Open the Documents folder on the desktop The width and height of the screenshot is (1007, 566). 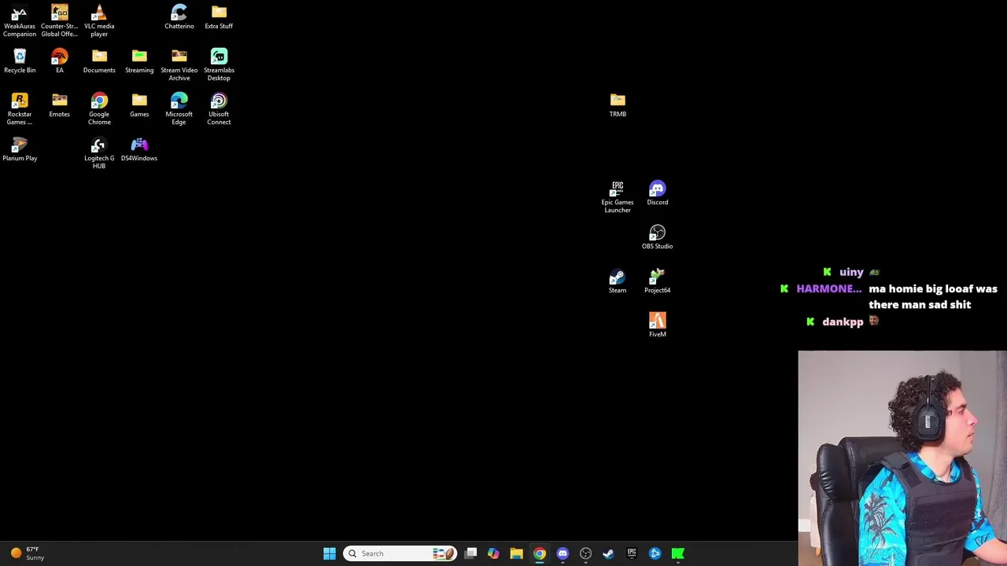point(99,61)
